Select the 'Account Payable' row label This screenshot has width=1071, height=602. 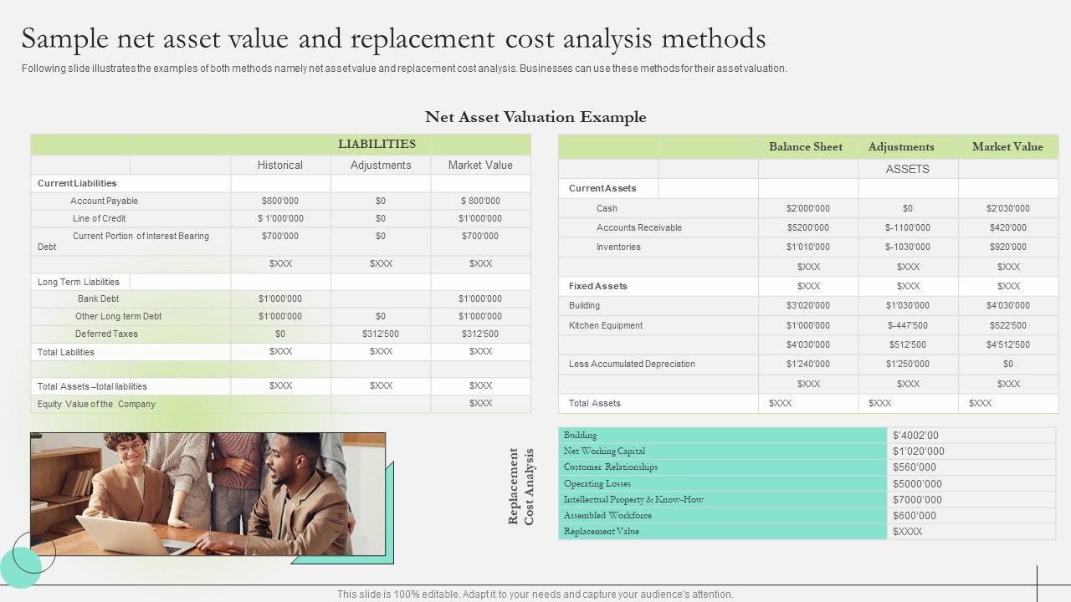pyautogui.click(x=104, y=201)
